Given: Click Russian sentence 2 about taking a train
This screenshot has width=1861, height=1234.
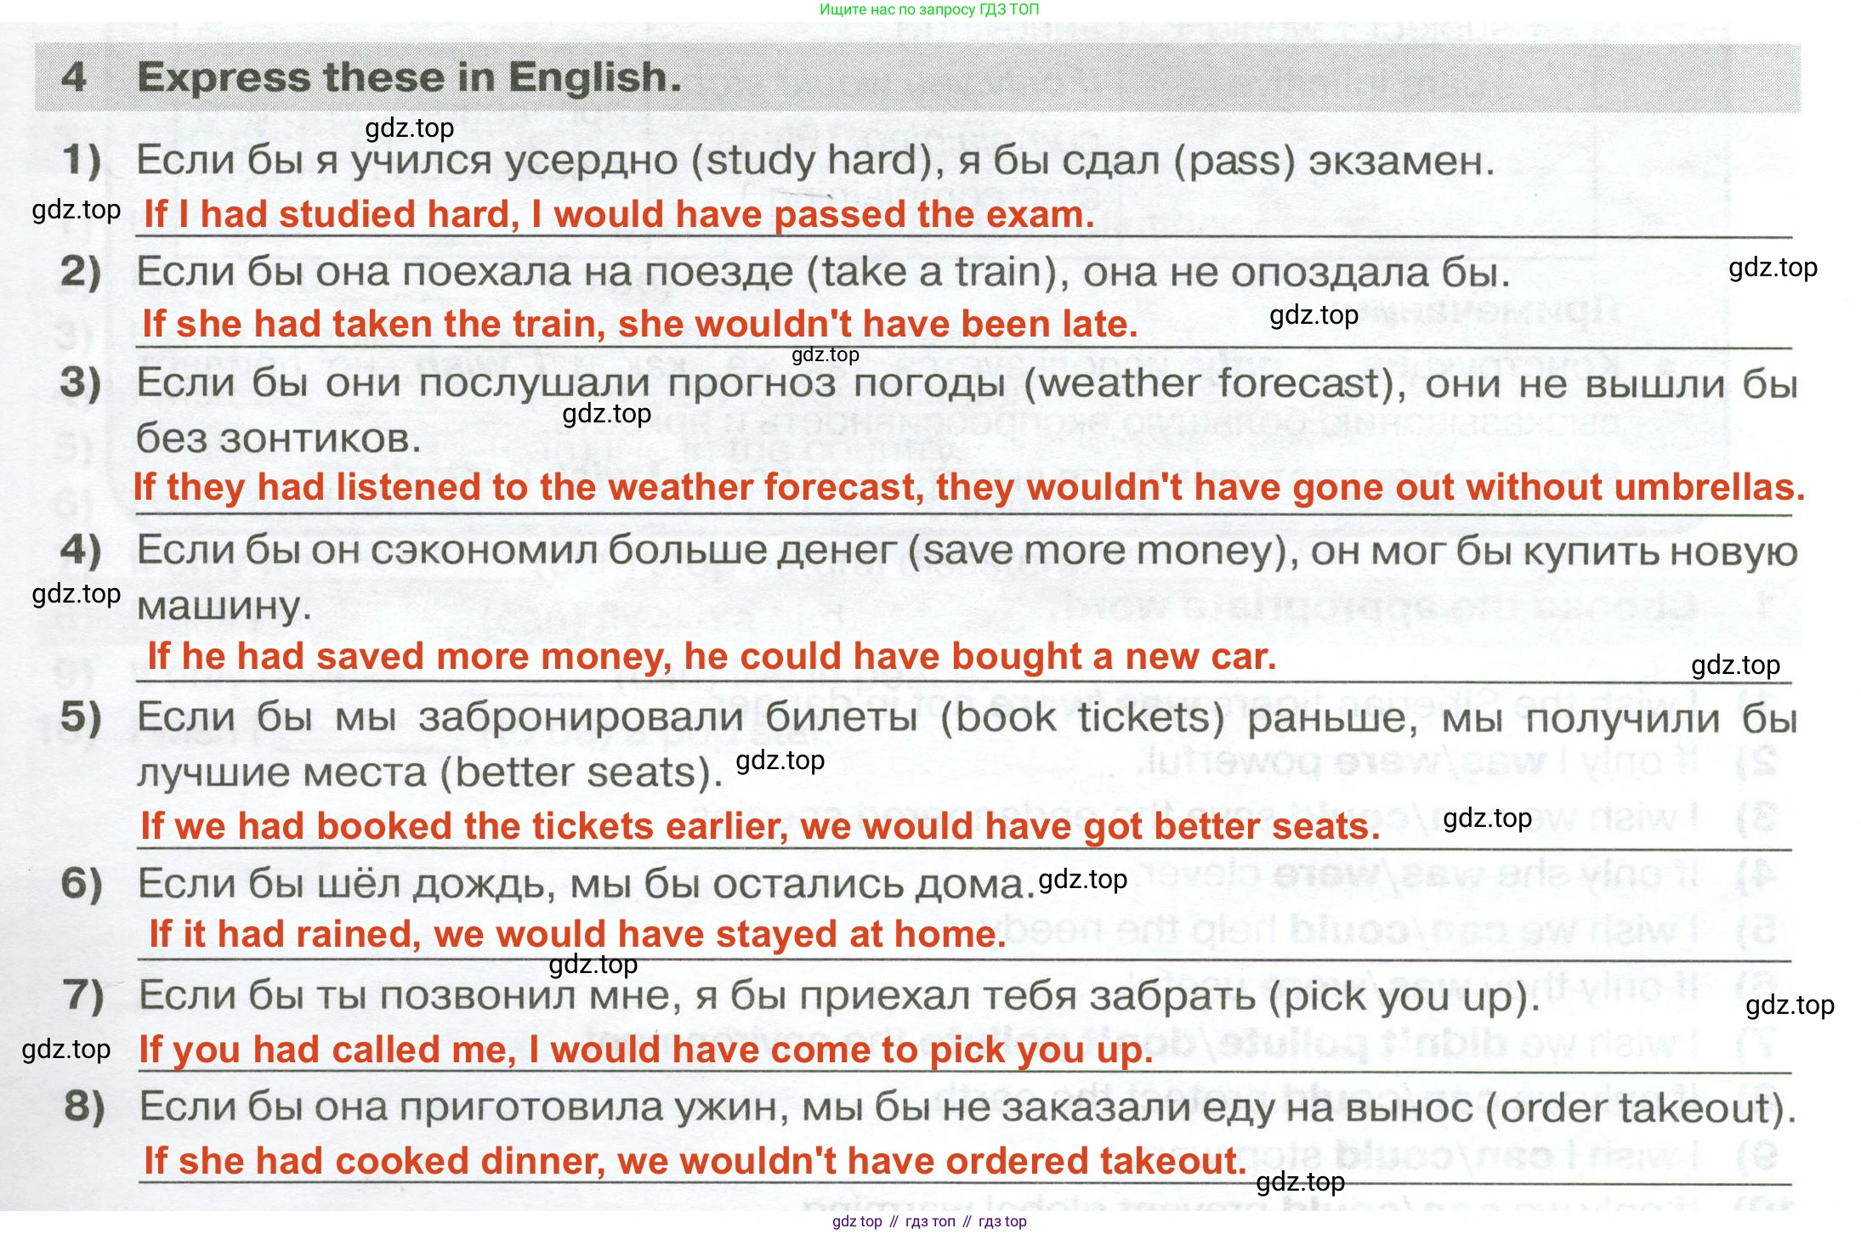Looking at the screenshot, I should (823, 273).
